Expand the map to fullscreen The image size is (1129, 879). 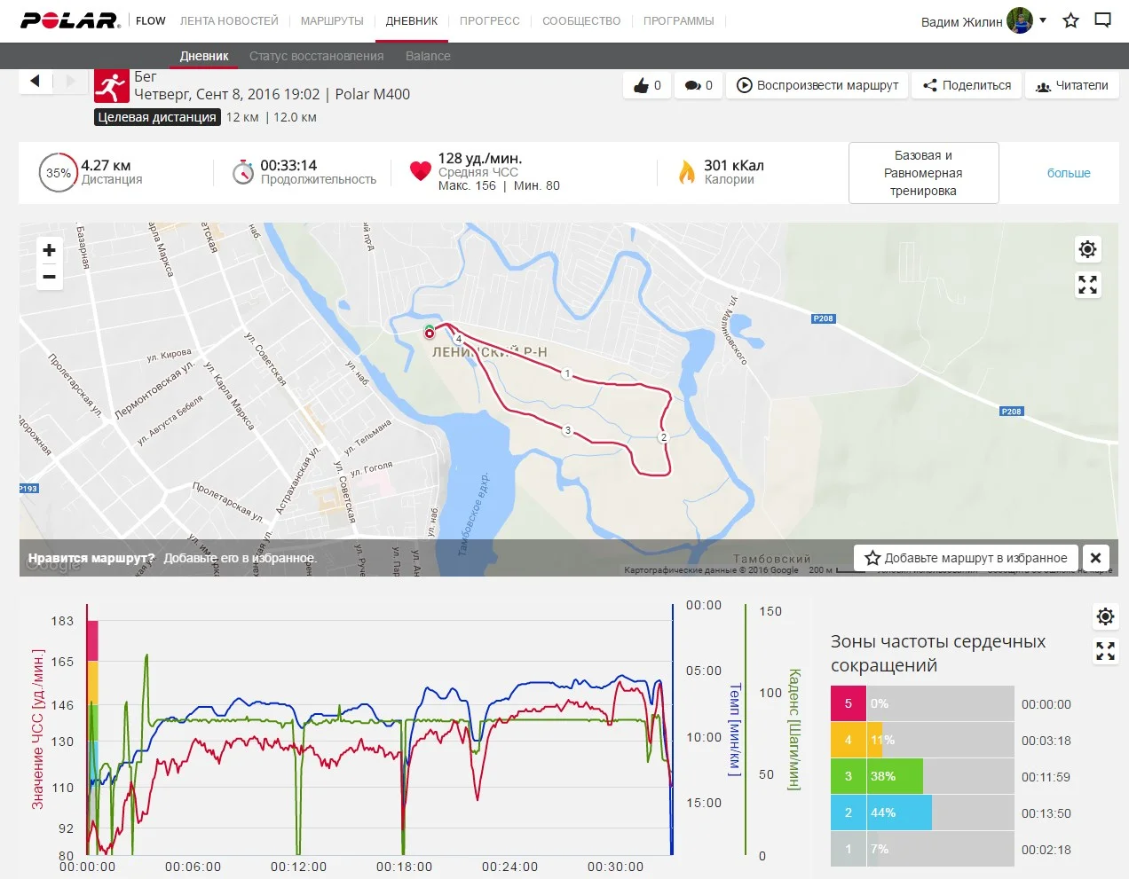tap(1087, 285)
